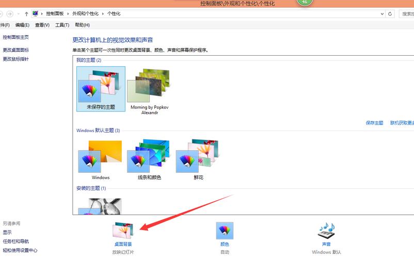Click 联机获取更多主题 link
Screen dimensions: 414x258
pos(402,123)
